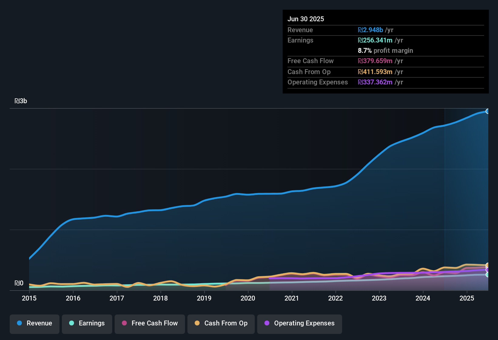Click the purple Operating Expenses dot

click(267, 323)
